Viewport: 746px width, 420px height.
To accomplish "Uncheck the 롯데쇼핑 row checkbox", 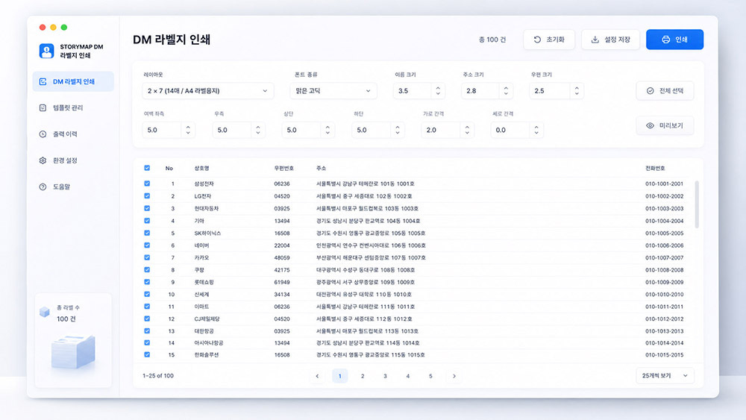I will (147, 281).
